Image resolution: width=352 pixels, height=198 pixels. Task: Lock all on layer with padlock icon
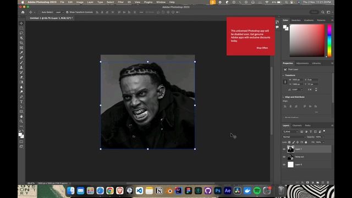[306, 142]
